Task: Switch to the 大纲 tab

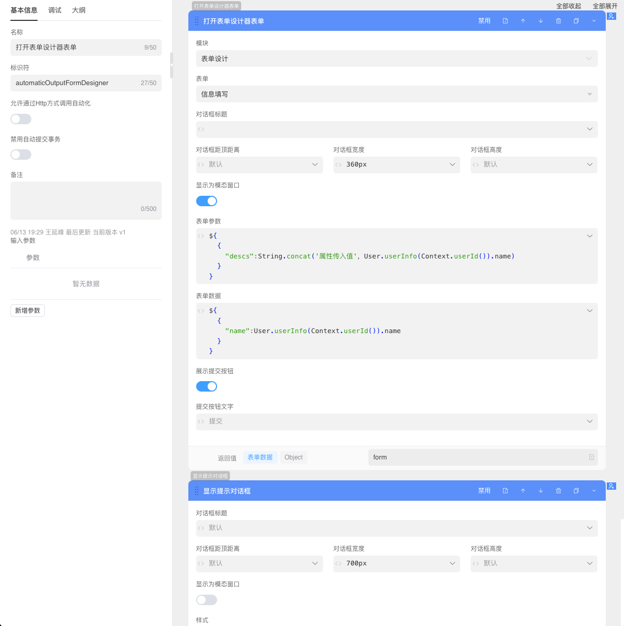Action: pyautogui.click(x=79, y=10)
